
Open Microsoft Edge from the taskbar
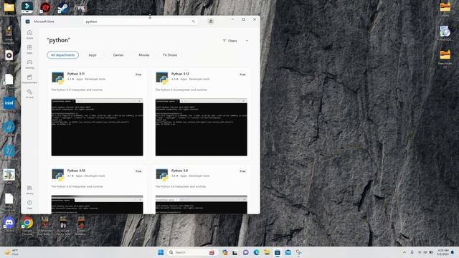click(x=257, y=252)
